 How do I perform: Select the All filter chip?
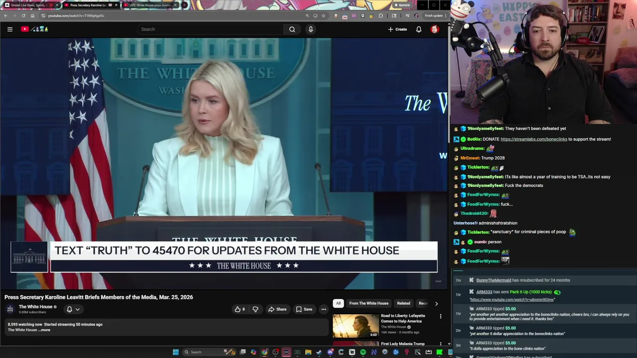[338, 303]
